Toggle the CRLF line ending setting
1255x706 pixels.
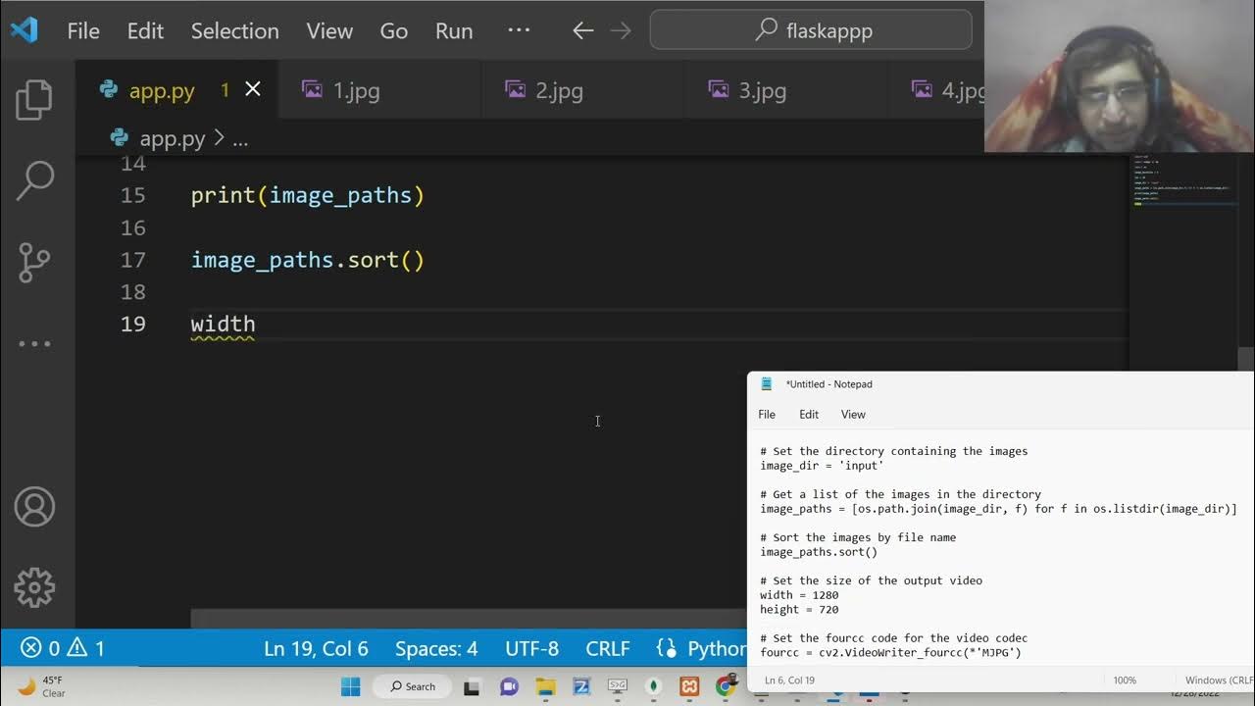point(608,648)
